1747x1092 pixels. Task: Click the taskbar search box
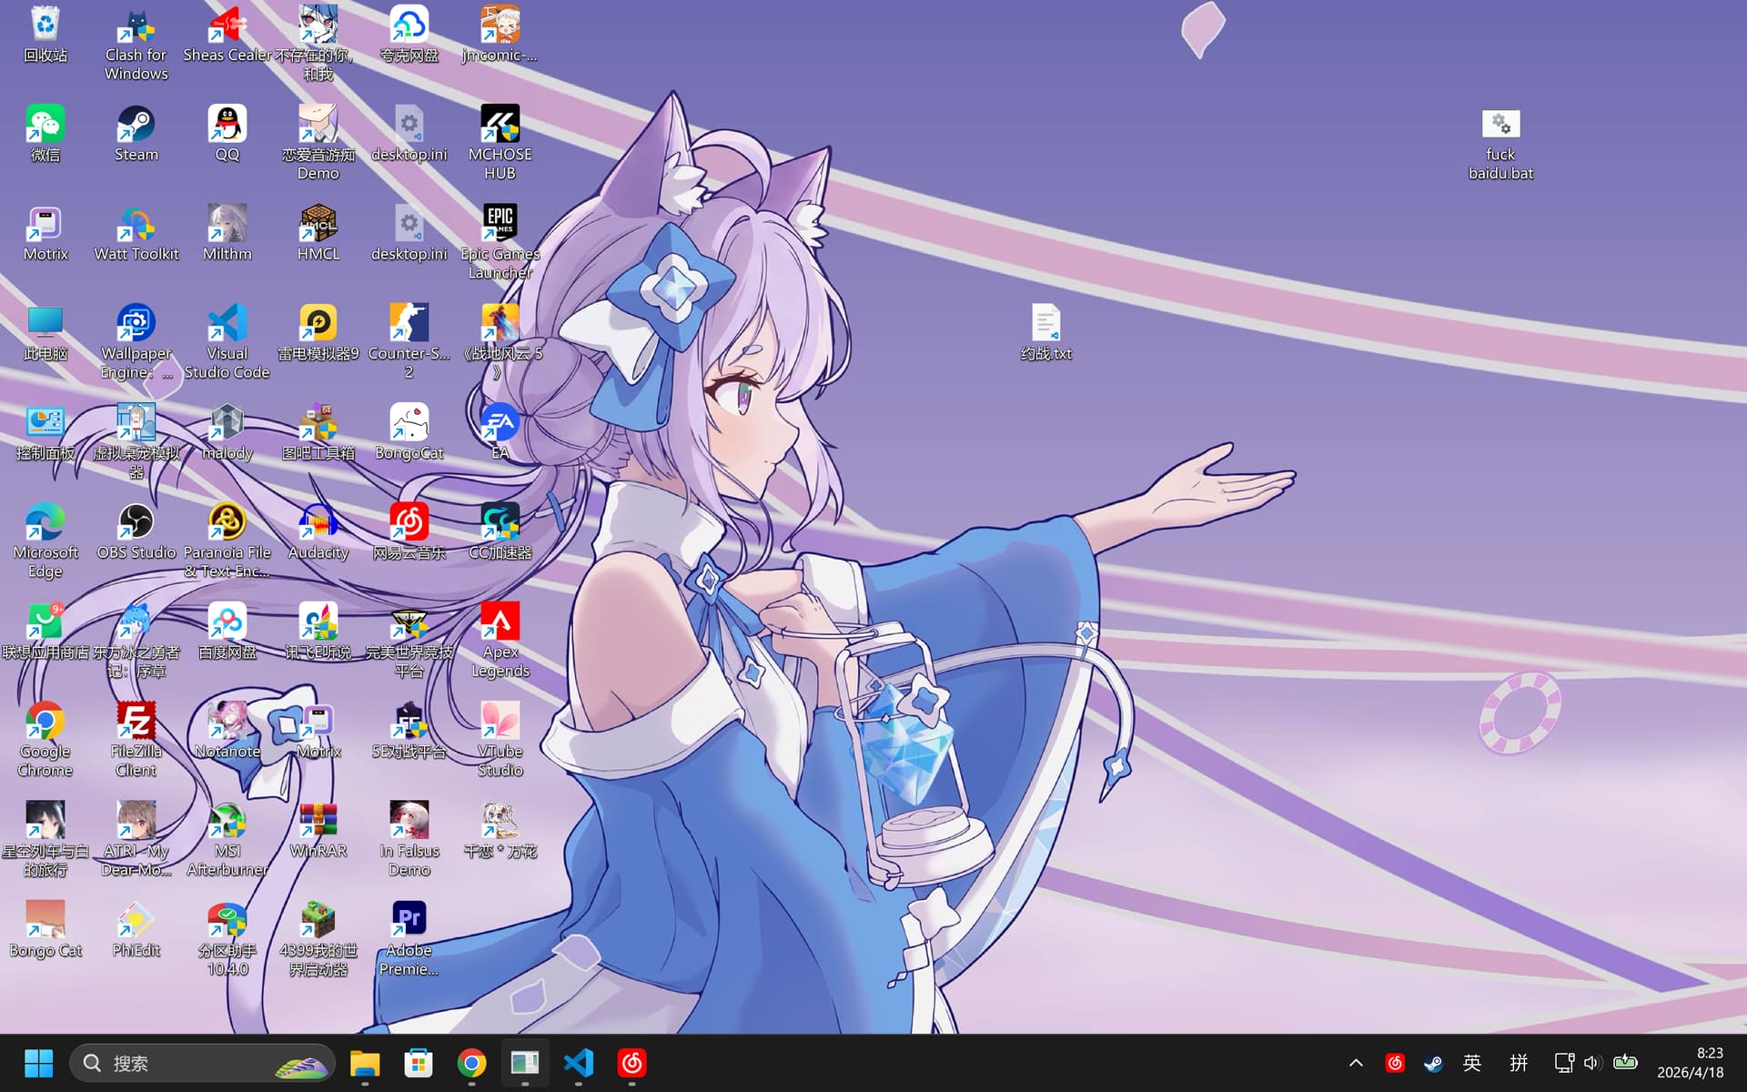pyautogui.click(x=202, y=1063)
